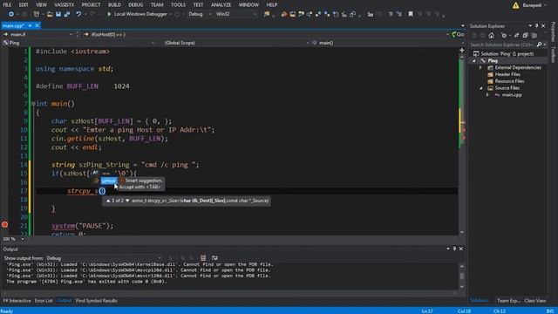Screen dimensions: 558x314
Task: Click the Navigate Backward toolbar icon
Action: coord(11,14)
